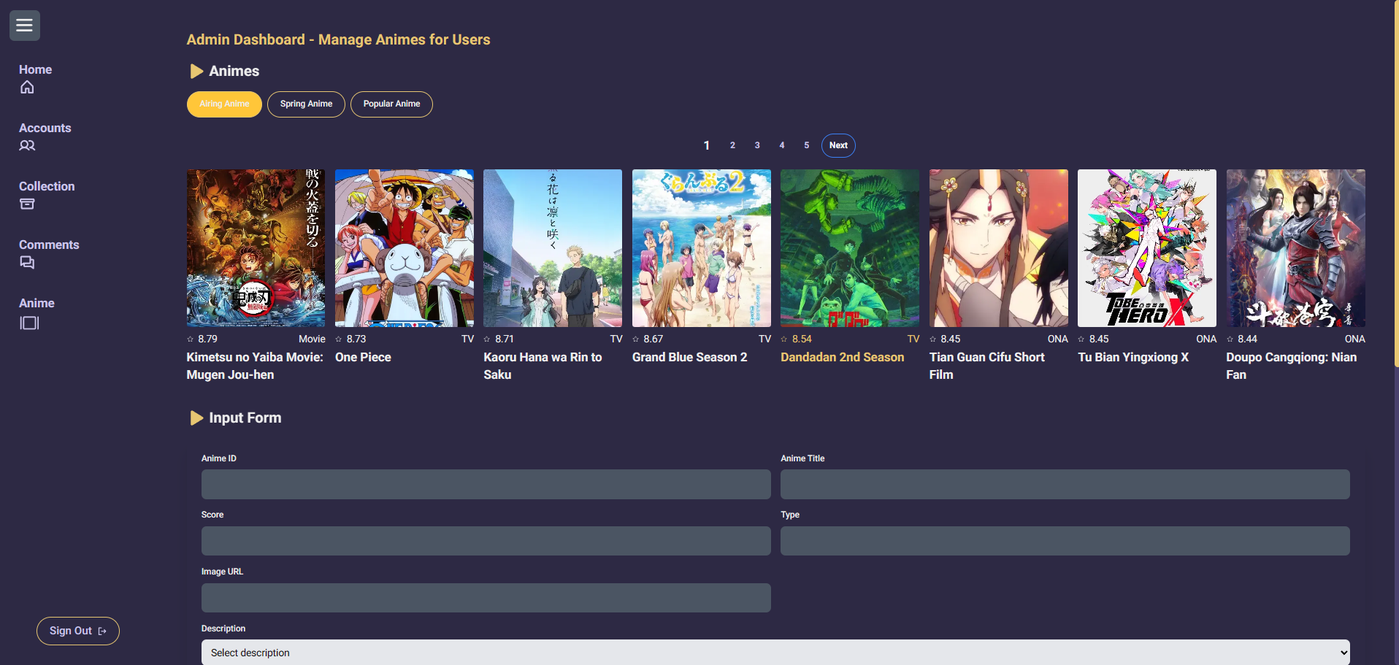1399x665 pixels.
Task: Go to Home in the sidebar
Action: [35, 70]
